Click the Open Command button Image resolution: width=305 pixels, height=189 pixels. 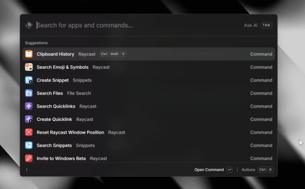[x=209, y=170]
